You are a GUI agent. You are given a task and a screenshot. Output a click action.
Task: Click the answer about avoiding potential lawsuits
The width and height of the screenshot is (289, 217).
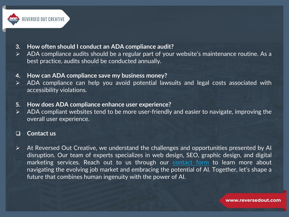point(149,86)
